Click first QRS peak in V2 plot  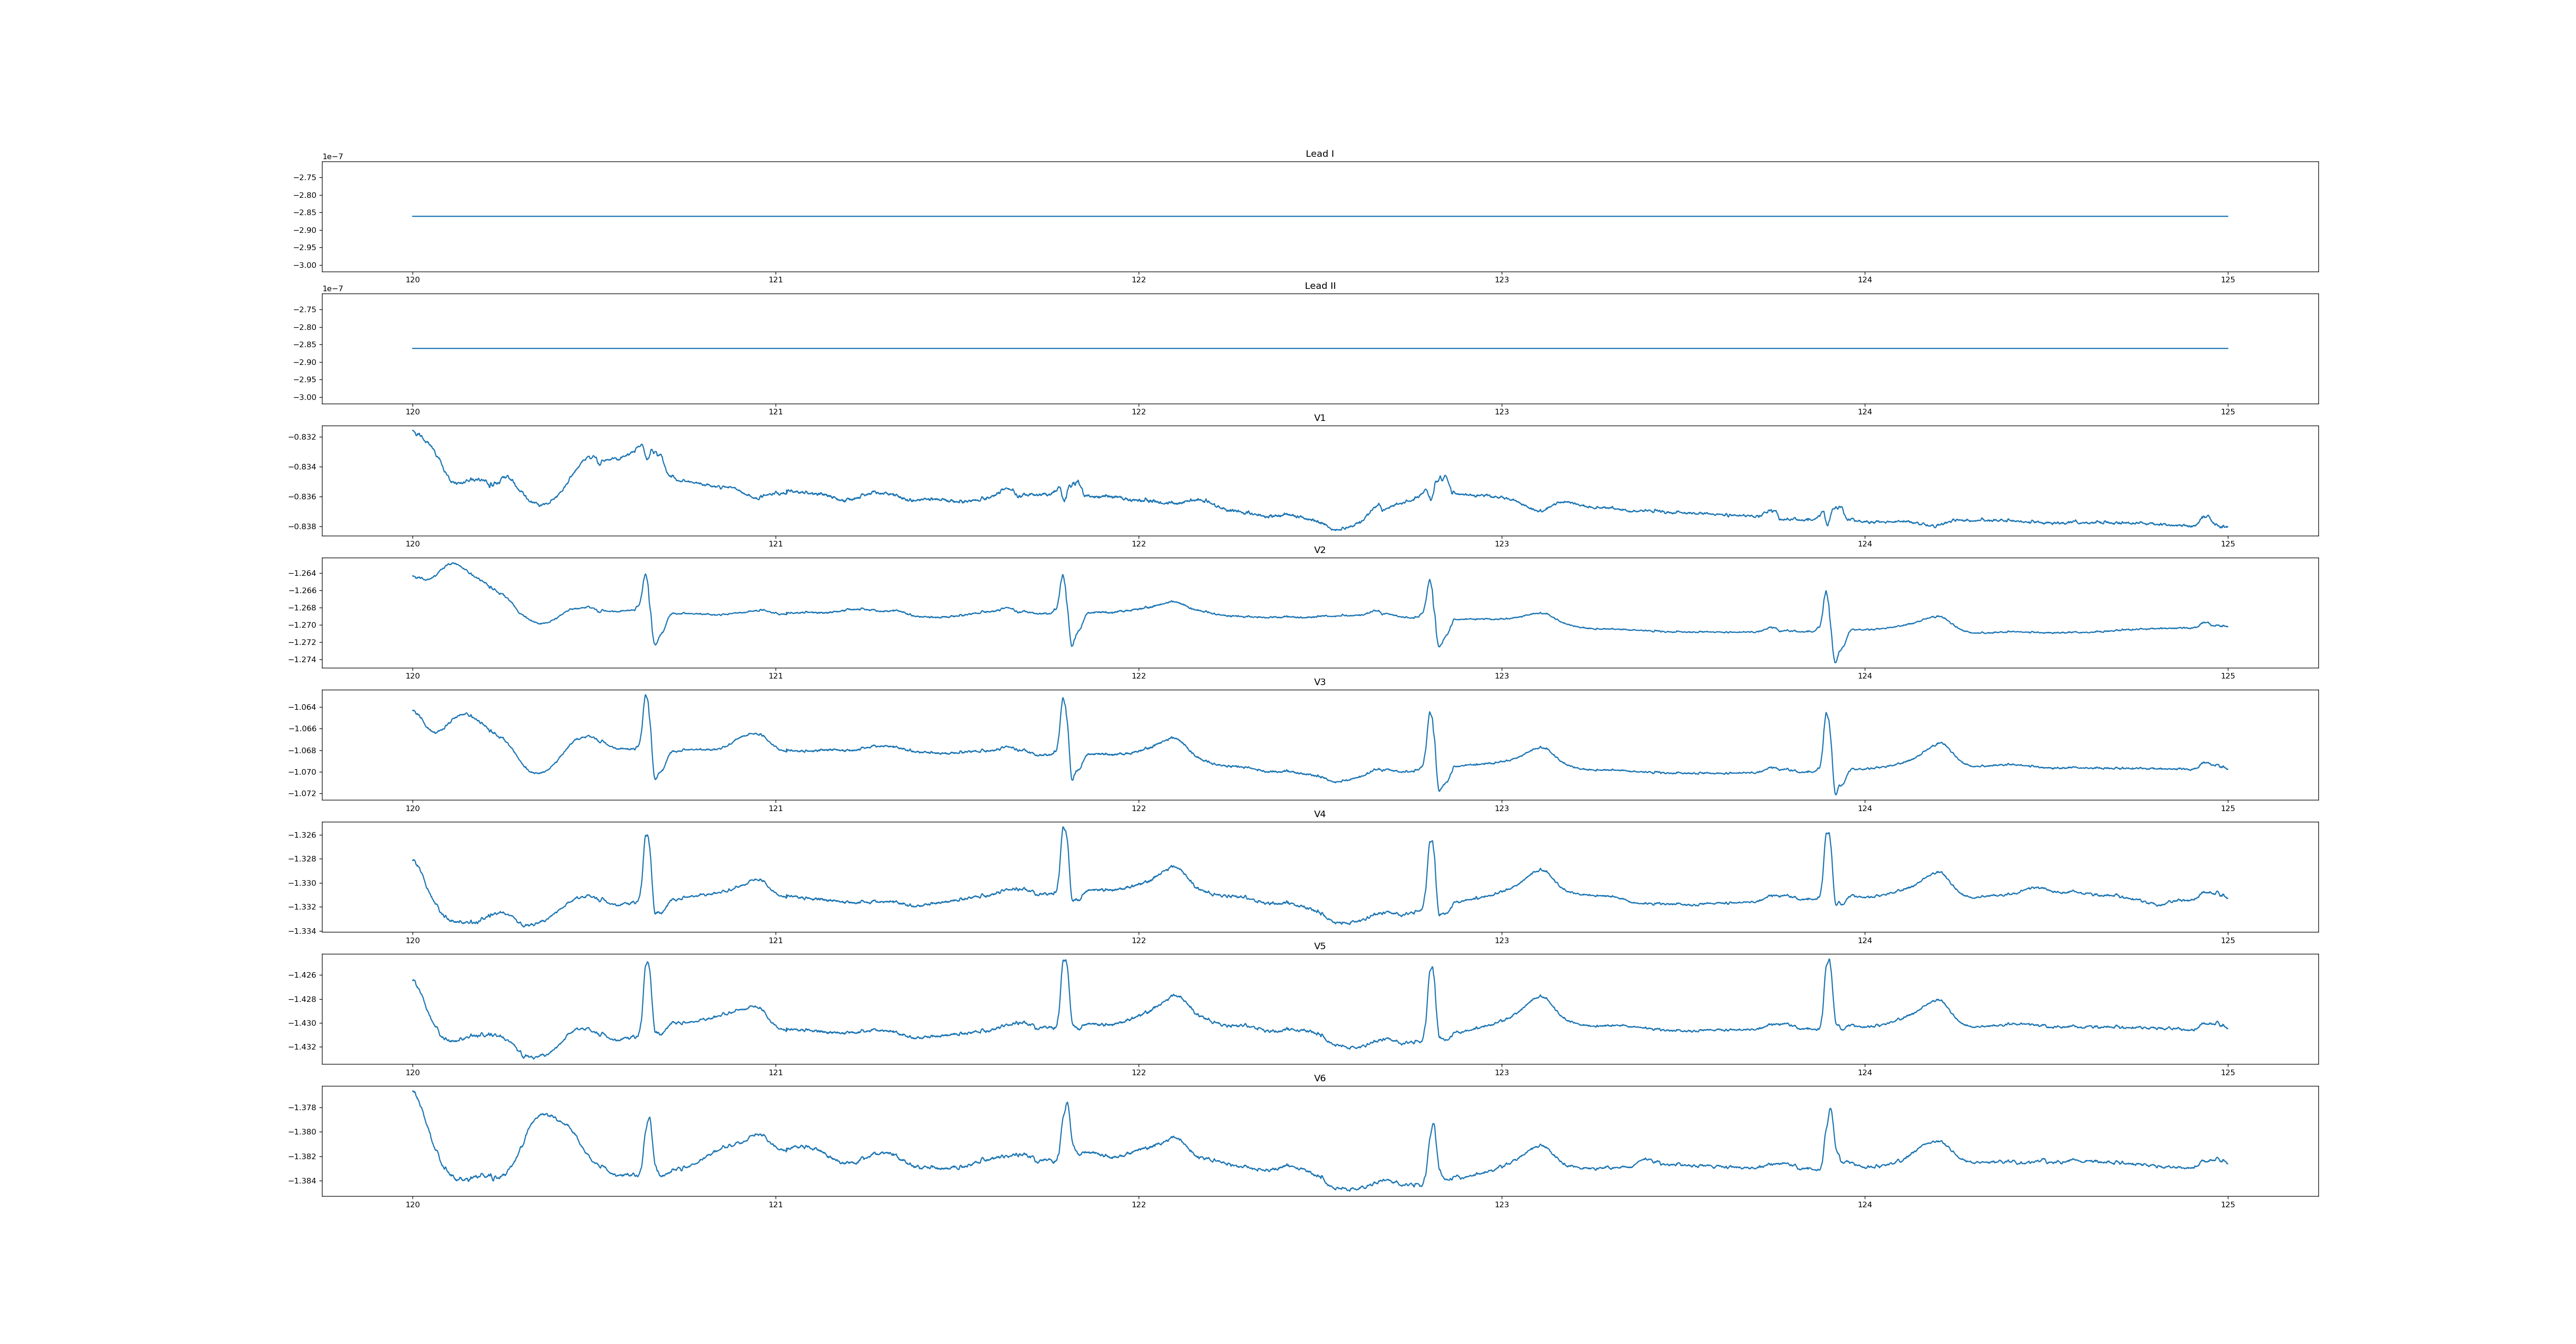[x=645, y=575]
